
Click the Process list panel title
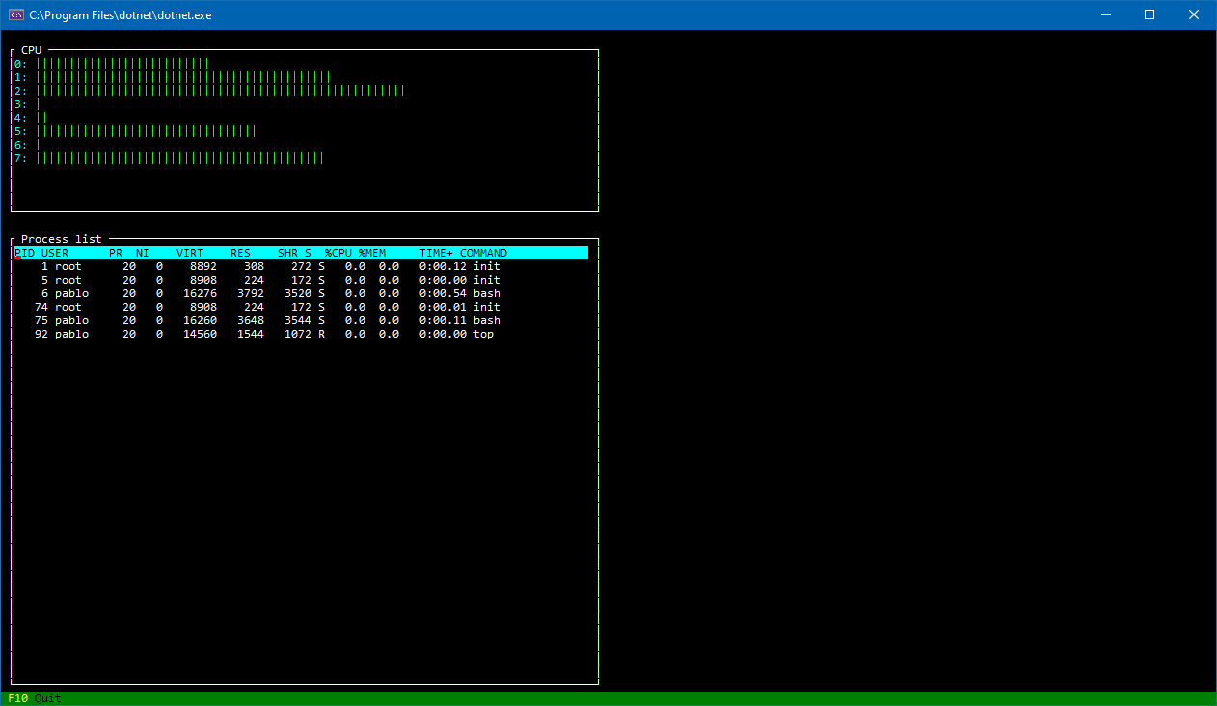point(62,239)
